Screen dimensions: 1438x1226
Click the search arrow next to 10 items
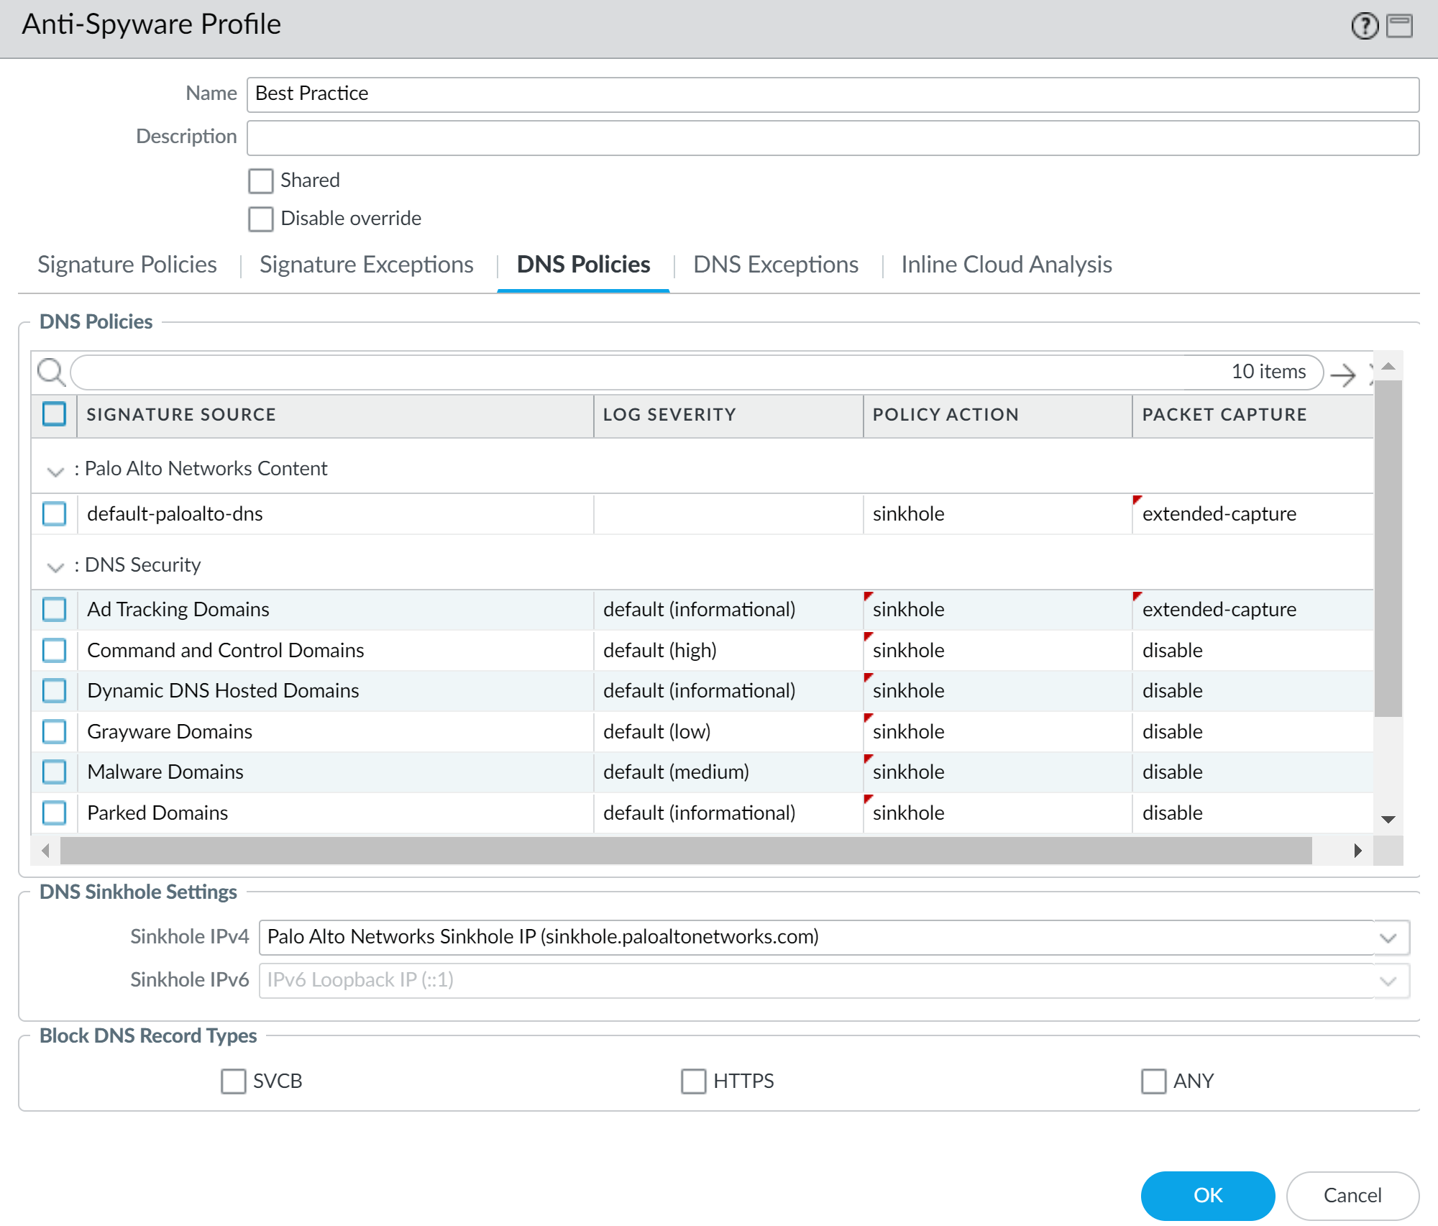(1342, 374)
